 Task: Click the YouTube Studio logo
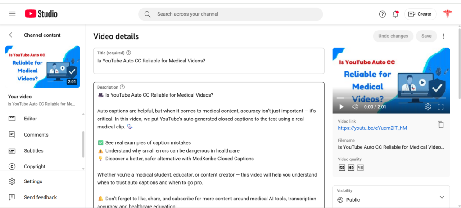pyautogui.click(x=41, y=14)
